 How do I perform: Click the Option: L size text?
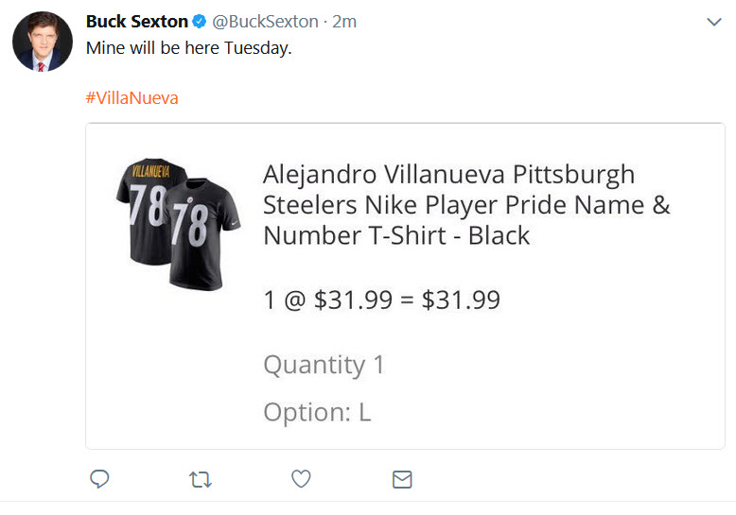tap(317, 412)
